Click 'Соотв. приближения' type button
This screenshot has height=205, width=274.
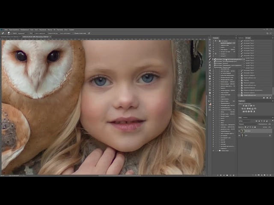point(65,33)
